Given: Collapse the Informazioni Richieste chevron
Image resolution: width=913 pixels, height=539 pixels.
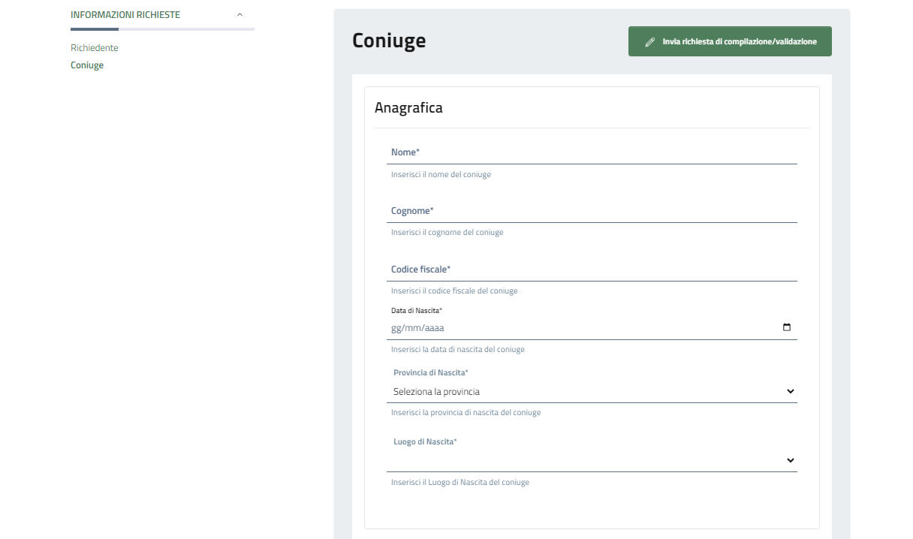Looking at the screenshot, I should (240, 15).
